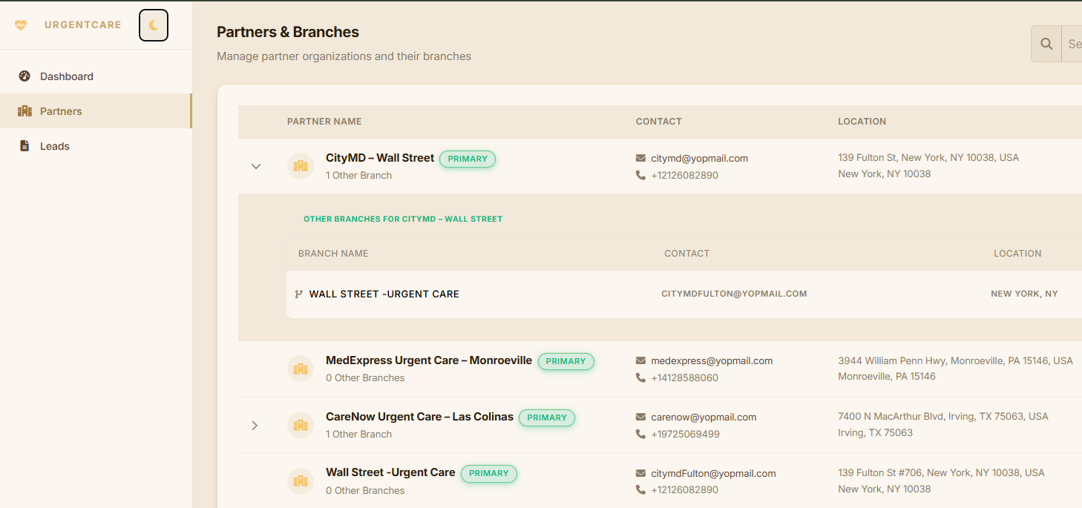Click the cityMDFULTON@YOPMAIL.COM branch contact

click(x=734, y=294)
